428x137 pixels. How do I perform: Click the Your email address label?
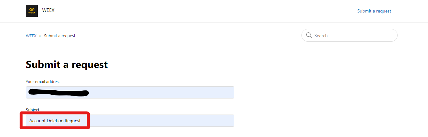(43, 81)
